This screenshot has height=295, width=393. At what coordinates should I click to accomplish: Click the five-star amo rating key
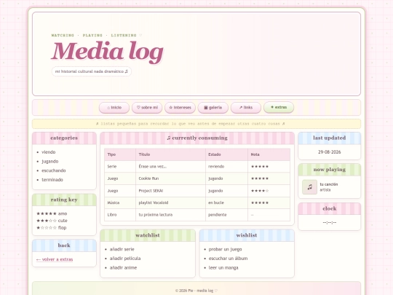tap(52, 213)
